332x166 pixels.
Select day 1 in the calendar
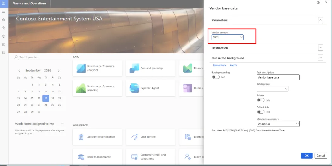[x=32, y=85]
